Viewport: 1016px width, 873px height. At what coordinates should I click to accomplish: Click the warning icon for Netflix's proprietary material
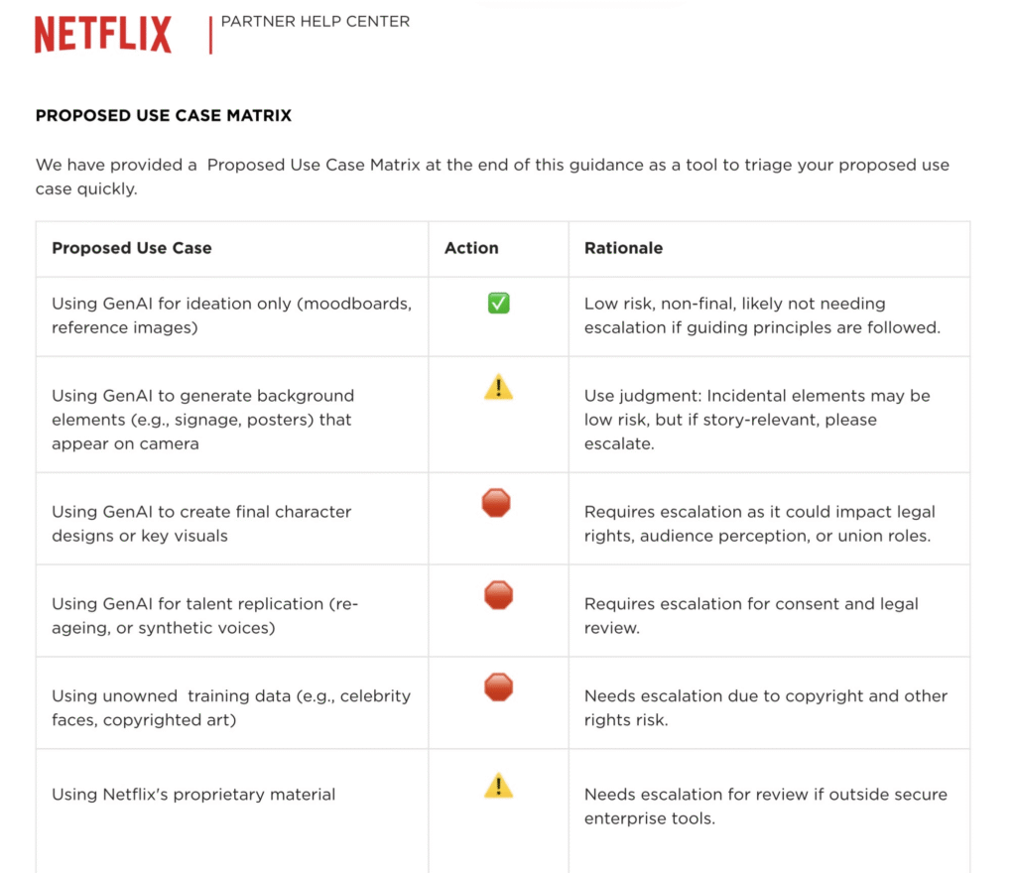498,787
